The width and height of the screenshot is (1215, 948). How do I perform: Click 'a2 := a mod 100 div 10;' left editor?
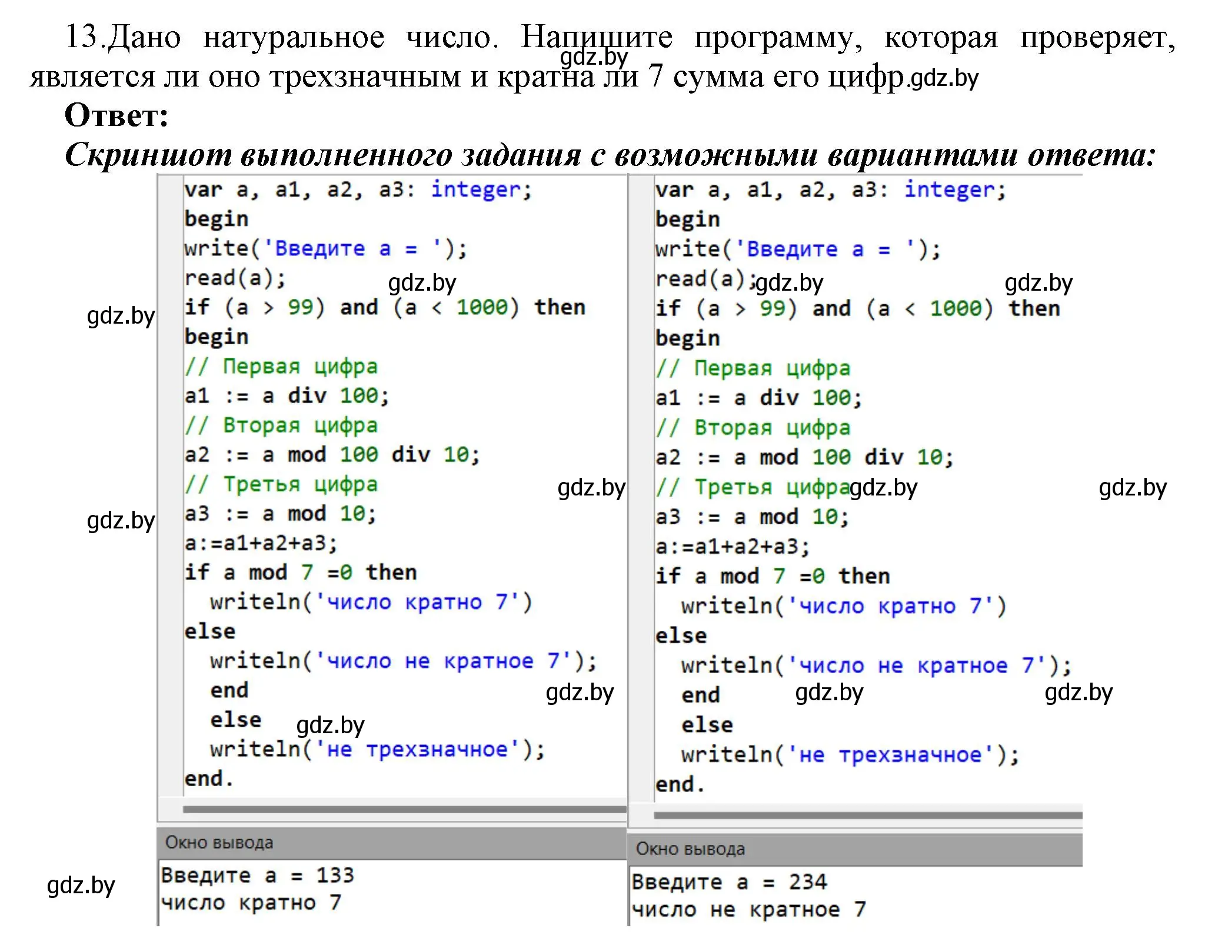332,454
